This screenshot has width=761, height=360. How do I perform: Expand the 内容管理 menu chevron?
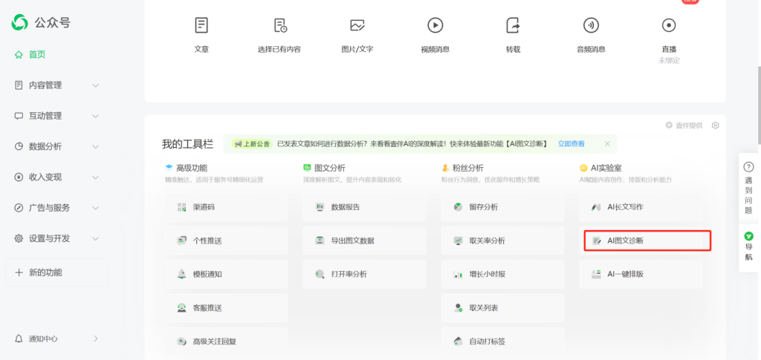pos(96,85)
